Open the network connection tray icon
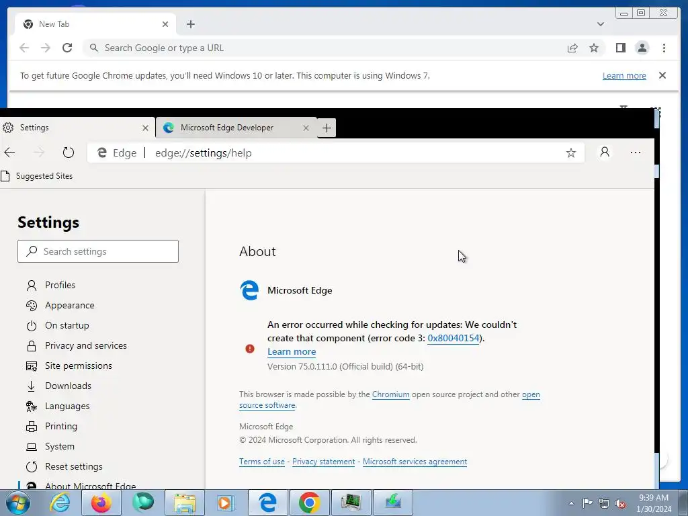 tap(604, 503)
